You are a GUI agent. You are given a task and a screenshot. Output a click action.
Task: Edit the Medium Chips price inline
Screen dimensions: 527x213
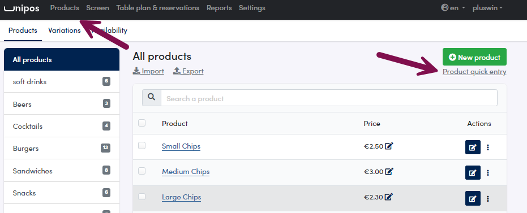(389, 171)
